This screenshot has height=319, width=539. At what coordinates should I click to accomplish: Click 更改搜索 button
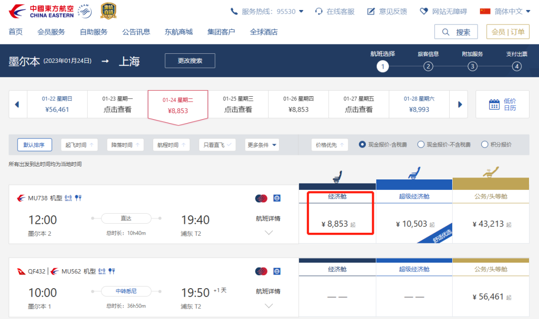(x=190, y=61)
